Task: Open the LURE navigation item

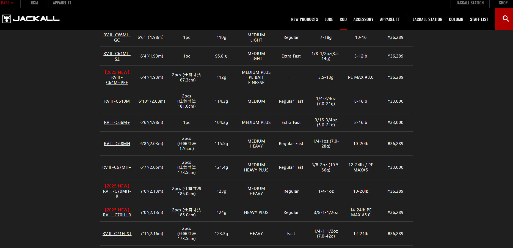Action: pyautogui.click(x=329, y=19)
